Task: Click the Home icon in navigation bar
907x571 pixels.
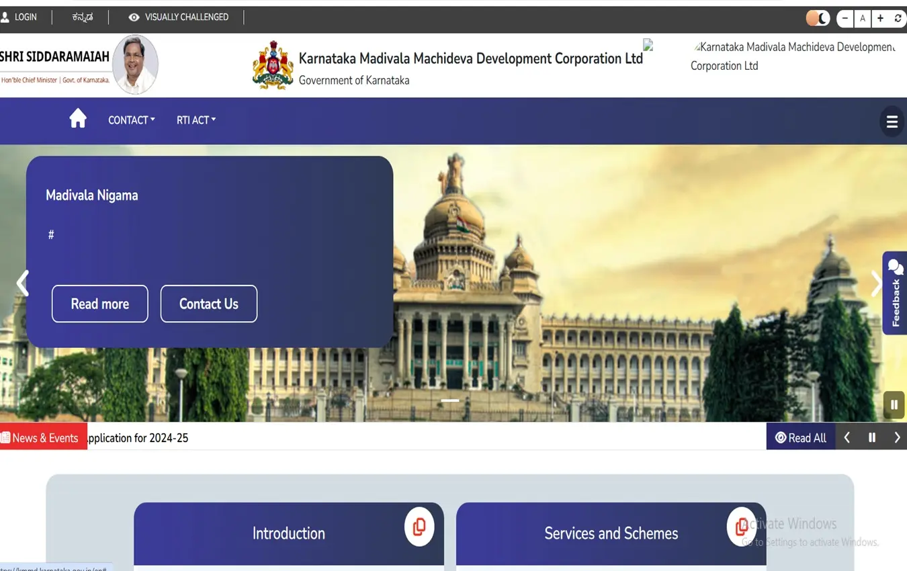Action: coord(78,119)
